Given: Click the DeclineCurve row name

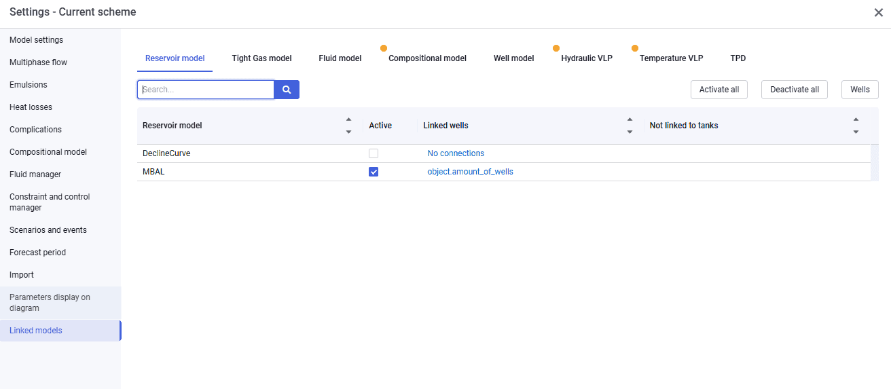Looking at the screenshot, I should click(166, 153).
